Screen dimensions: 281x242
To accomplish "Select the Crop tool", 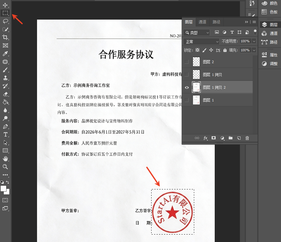I will click(x=5, y=37).
